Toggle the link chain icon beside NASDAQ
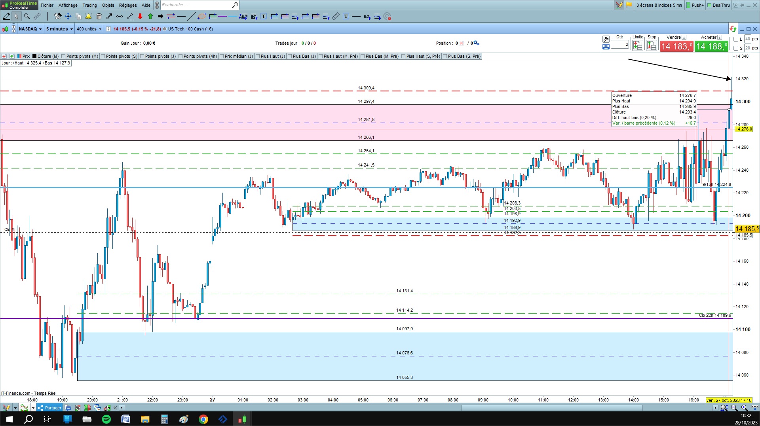 tap(14, 29)
